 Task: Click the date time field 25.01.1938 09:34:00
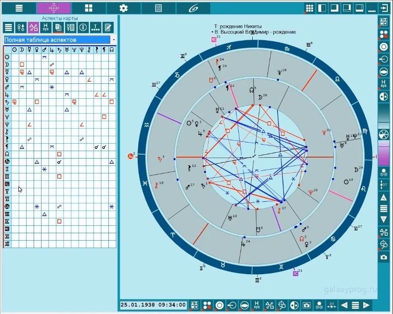(153, 305)
